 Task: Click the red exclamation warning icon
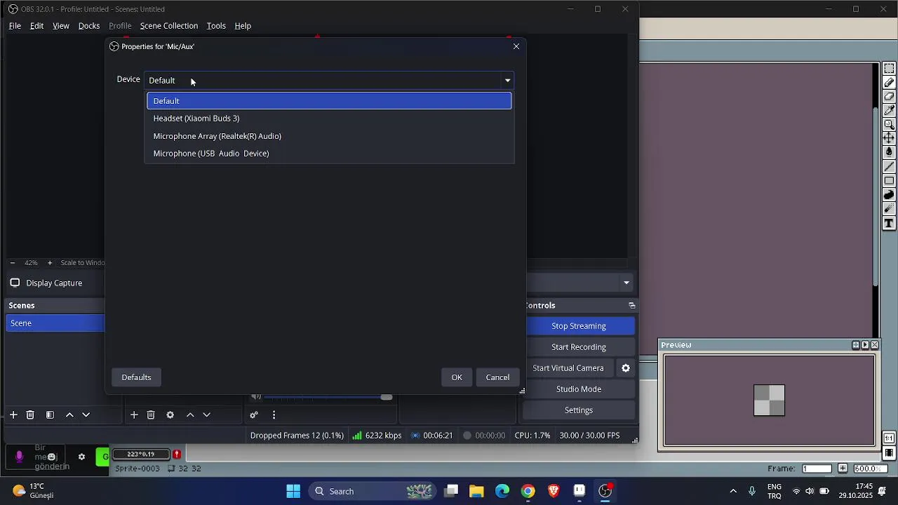(x=177, y=454)
